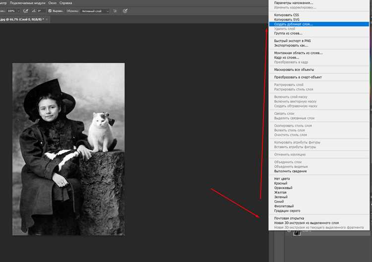Image resolution: width=372 pixels, height=262 pixels.
Task: Open the Подключаемые модули menu
Action: click(x=27, y=3)
